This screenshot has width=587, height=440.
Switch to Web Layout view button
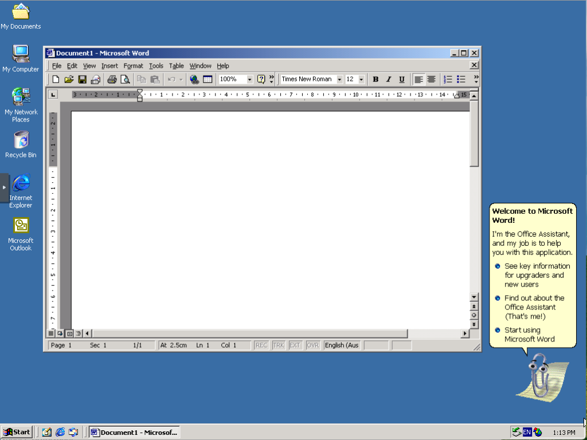[x=60, y=333]
